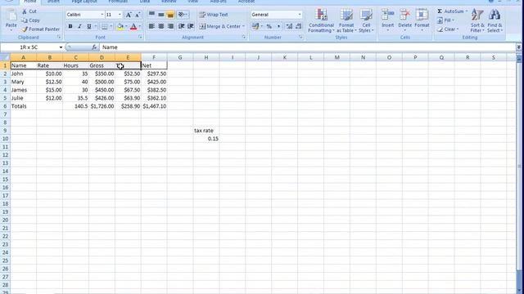Apply Accounting Number Format icon
This screenshot has height=294, width=524.
pos(255,26)
